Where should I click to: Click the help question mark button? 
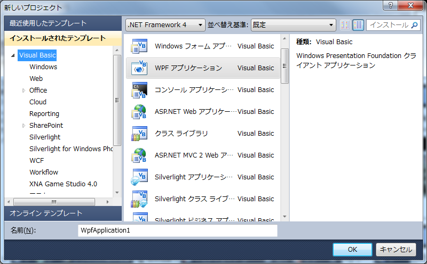[x=391, y=5]
